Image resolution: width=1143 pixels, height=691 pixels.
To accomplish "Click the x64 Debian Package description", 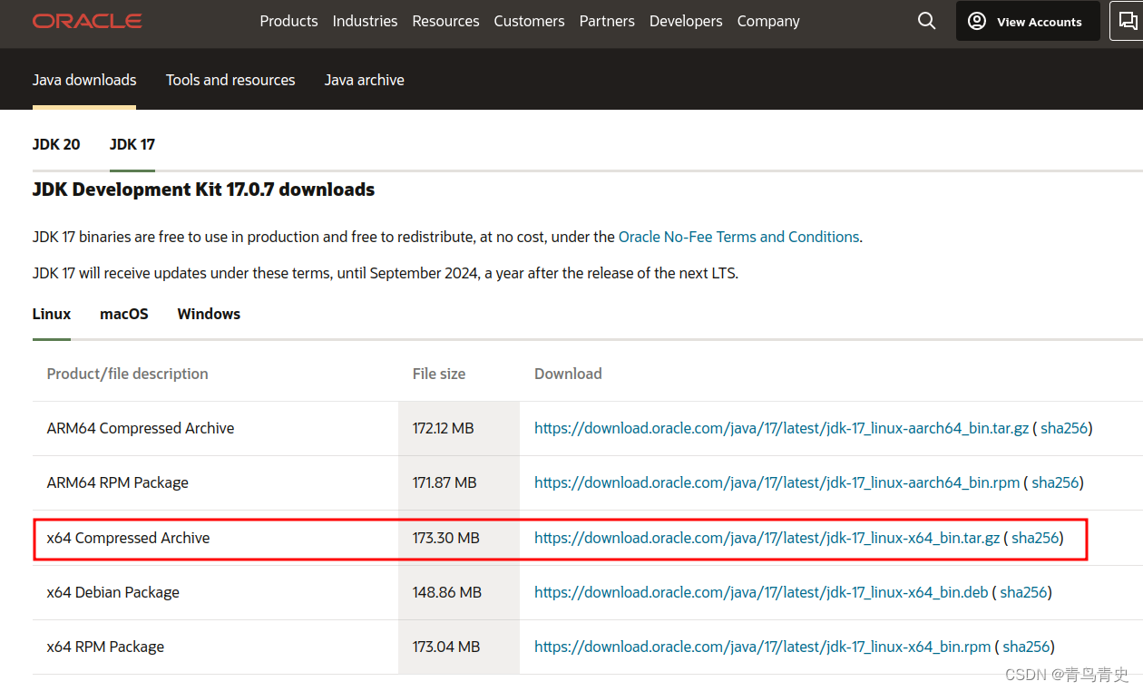I will (113, 592).
